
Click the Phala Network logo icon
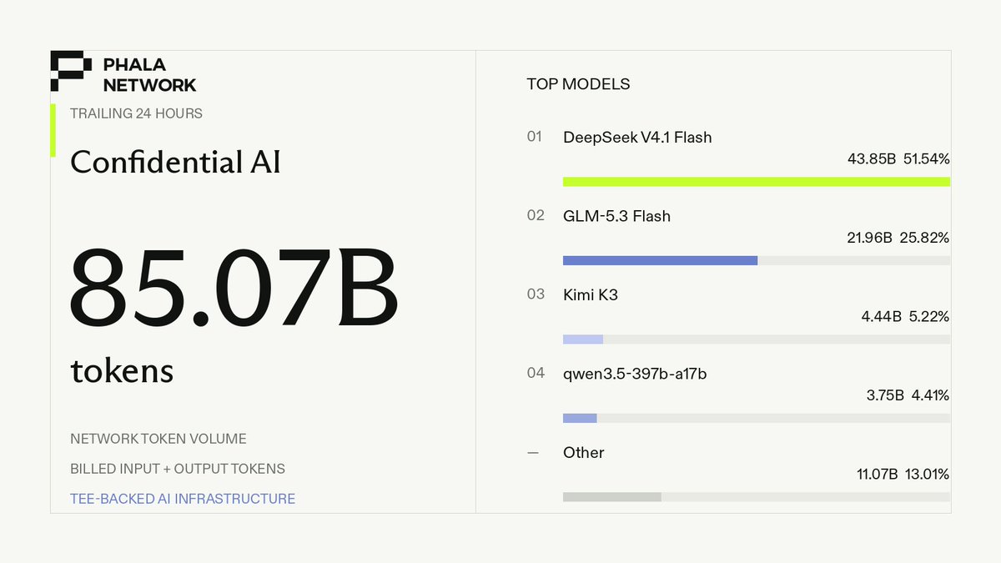coord(71,71)
